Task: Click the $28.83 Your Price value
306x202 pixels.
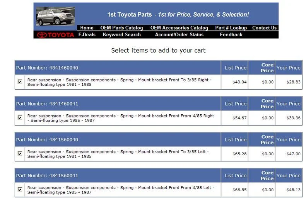Action: tap(293, 82)
